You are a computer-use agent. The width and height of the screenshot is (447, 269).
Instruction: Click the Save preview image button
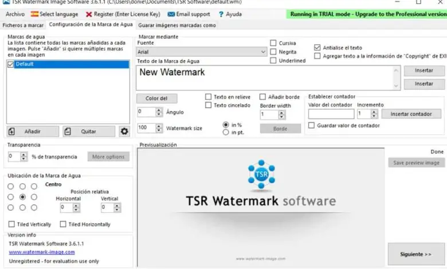pyautogui.click(x=417, y=163)
